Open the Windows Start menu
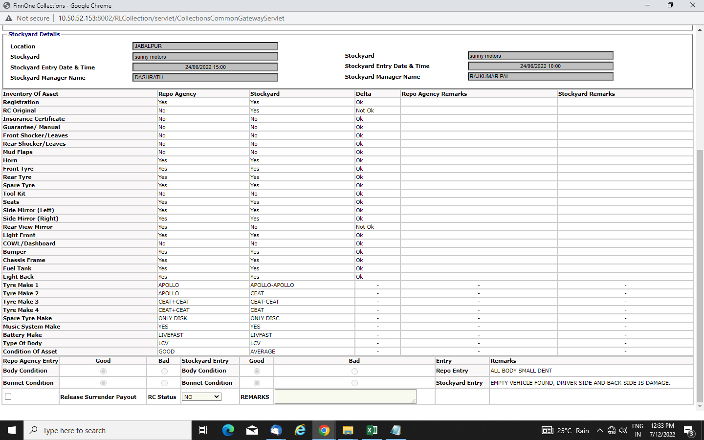 [12, 430]
